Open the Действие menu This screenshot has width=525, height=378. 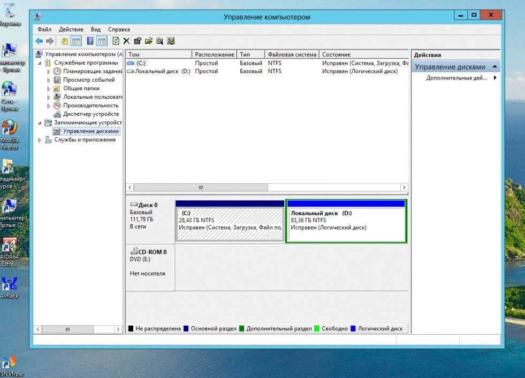pos(71,29)
